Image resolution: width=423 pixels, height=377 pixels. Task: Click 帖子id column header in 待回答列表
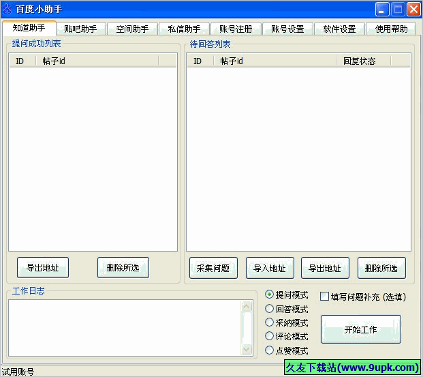tap(275, 61)
